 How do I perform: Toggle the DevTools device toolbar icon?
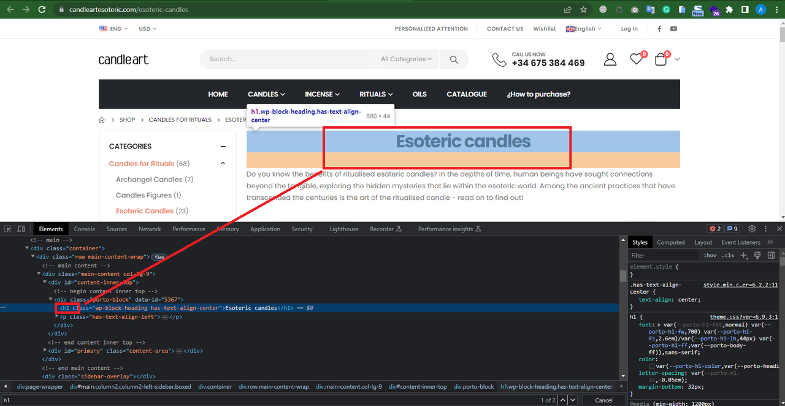[x=21, y=229]
